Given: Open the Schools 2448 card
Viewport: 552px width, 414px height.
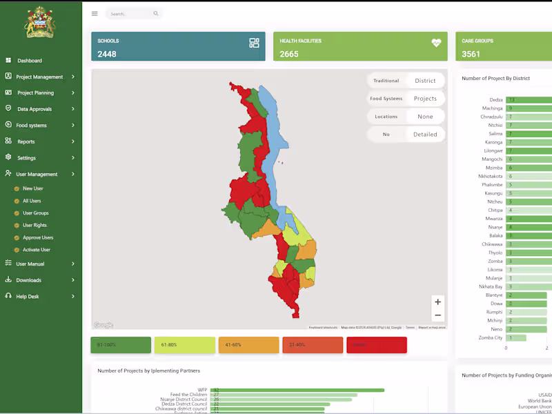Looking at the screenshot, I should pyautogui.click(x=178, y=46).
